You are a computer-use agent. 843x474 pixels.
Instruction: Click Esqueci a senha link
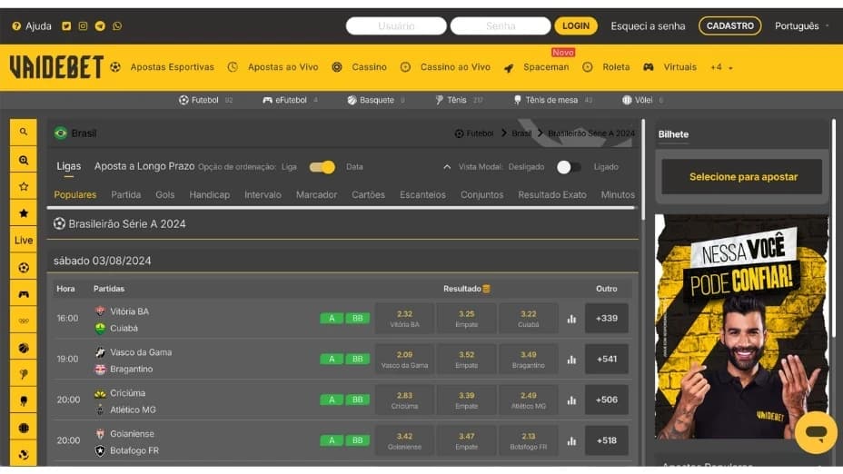[648, 25]
